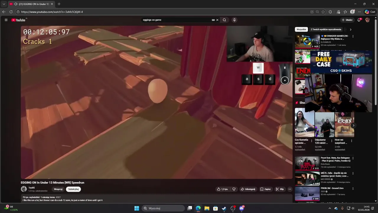
Task: Add page to favorites with star
Action: [323, 12]
